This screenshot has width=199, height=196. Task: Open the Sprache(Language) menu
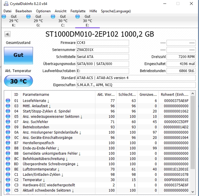tap(116, 11)
